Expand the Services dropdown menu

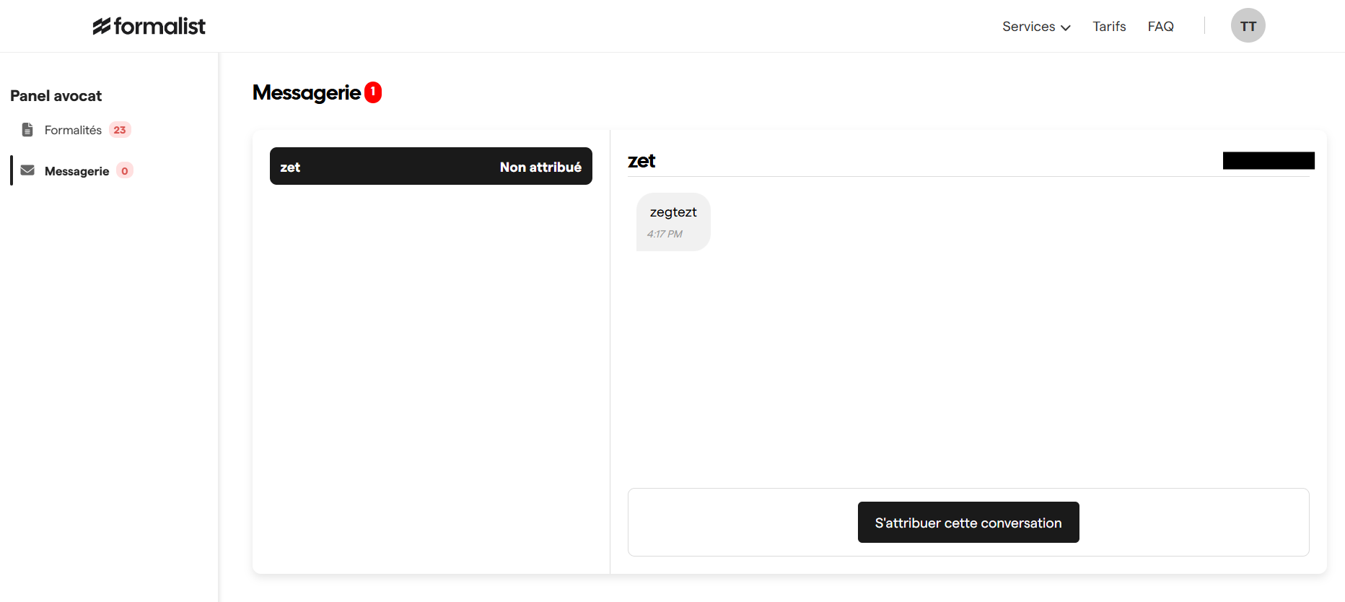pos(1029,27)
